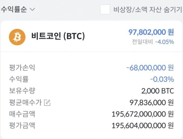The image size is (183, 139).
Task: Click the 195,604,000,000 원 valuation amount
Action: pyautogui.click(x=143, y=125)
